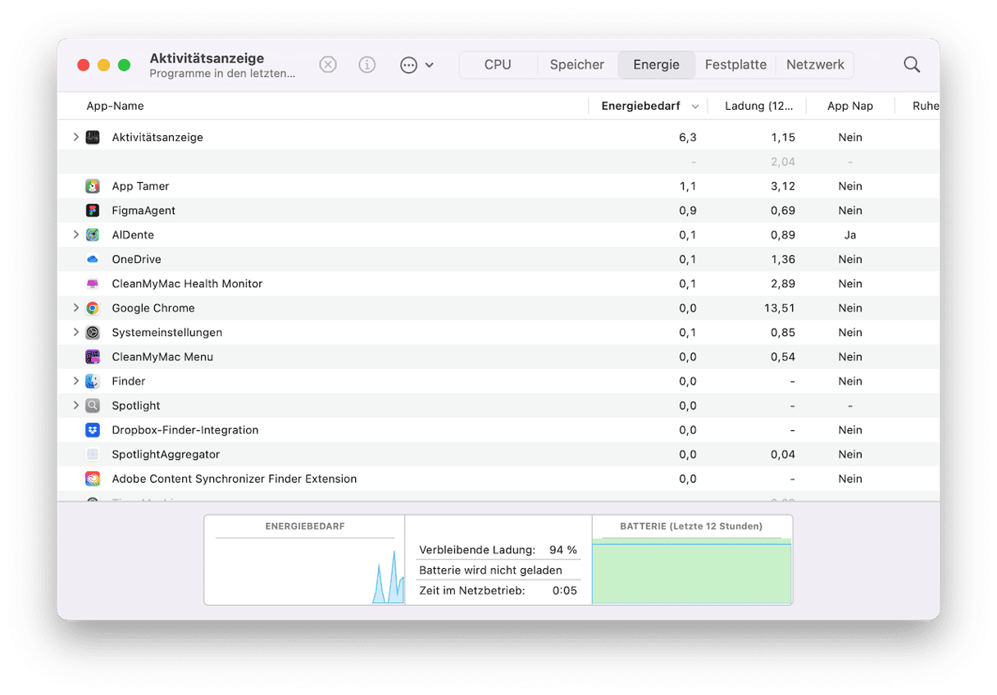Screen dimensions: 997x695
Task: Sort by App-Name column header
Action: tap(115, 106)
